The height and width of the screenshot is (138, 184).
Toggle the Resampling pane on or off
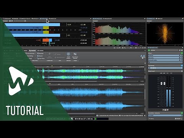[182, 66]
